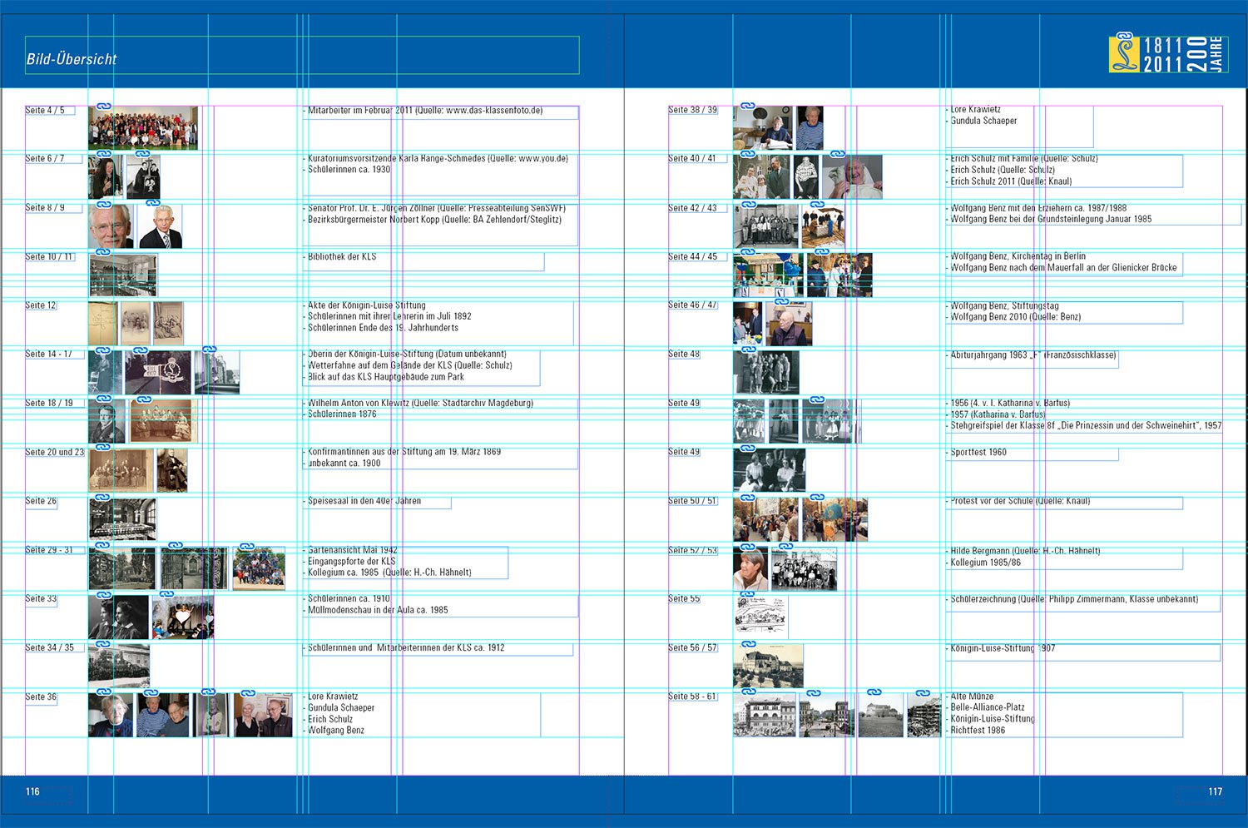
Task: Select the Abiturjahrgang 1963 photo at Seite 48
Action: pos(765,372)
